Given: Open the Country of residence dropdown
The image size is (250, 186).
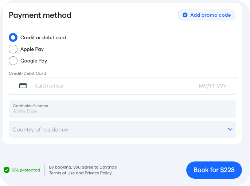Looking at the screenshot, I should pos(122,129).
